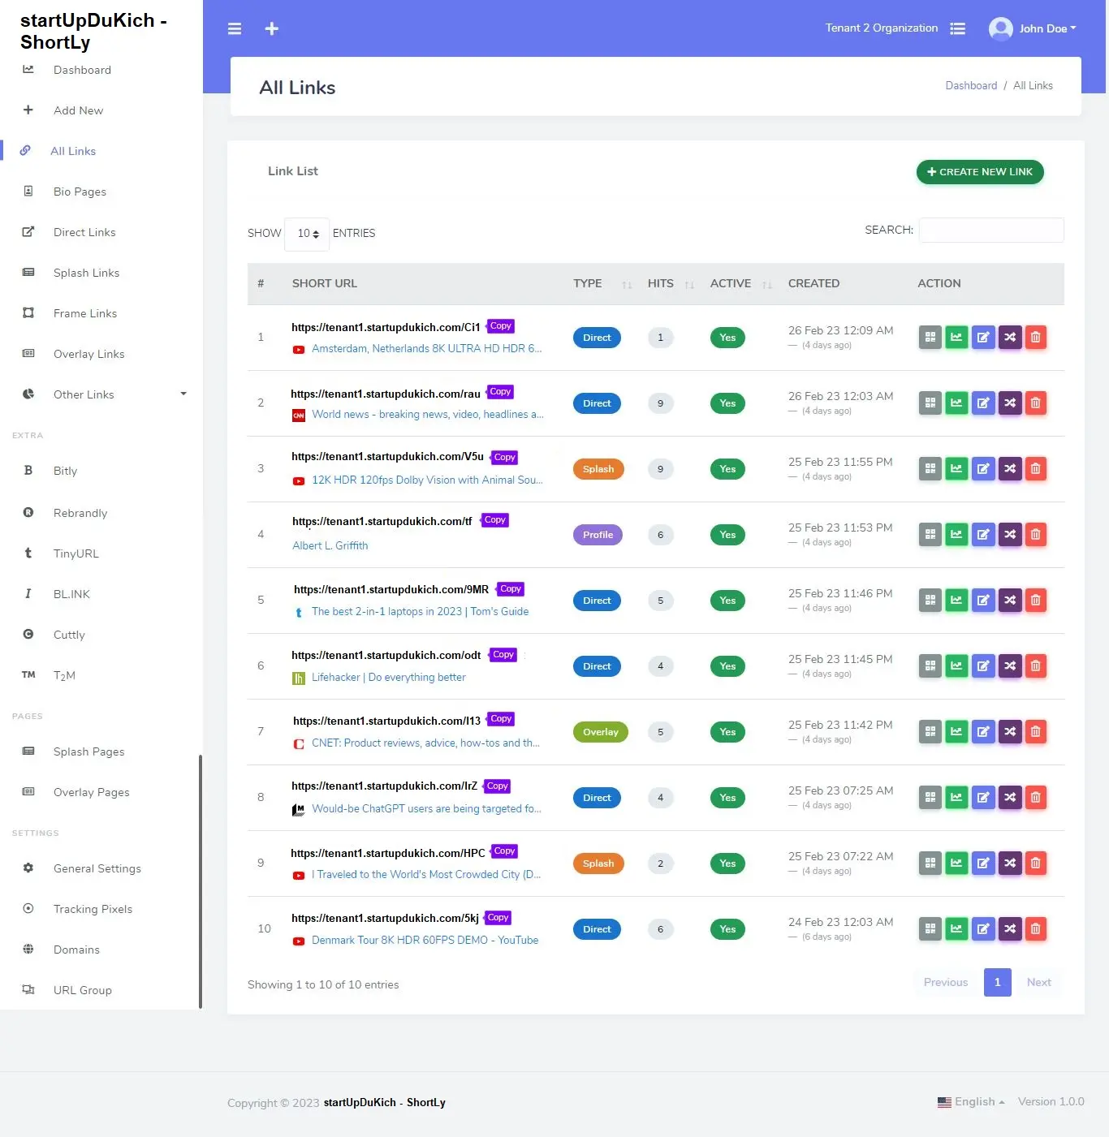Viewport: 1109px width, 1137px height.
Task: Open statistics chart icon for row 2
Action: [x=956, y=403]
